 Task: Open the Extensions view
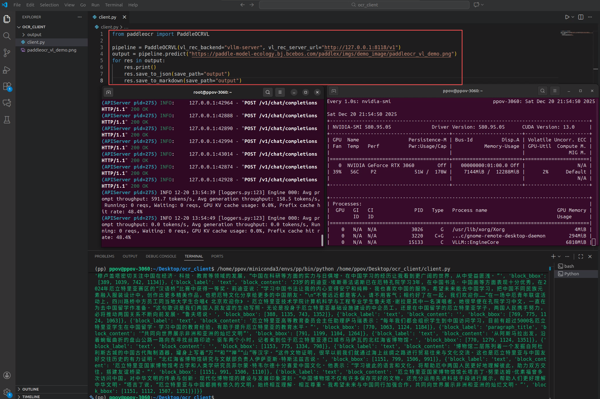click(x=7, y=86)
